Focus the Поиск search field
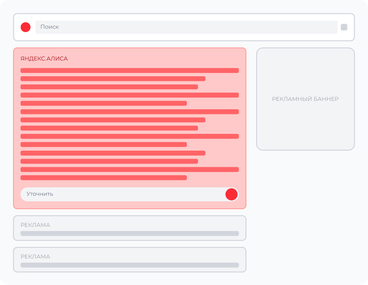This screenshot has width=368, height=285. (186, 27)
